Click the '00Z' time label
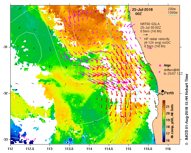This screenshot has height=153, width=191. tap(139, 14)
